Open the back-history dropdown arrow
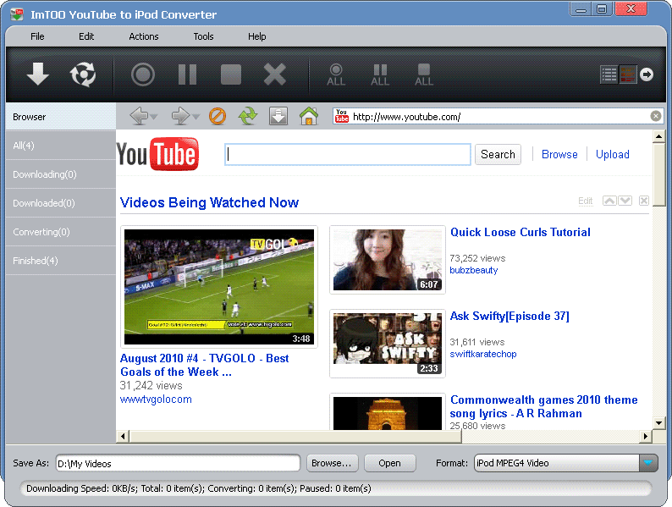This screenshot has width=672, height=507. (154, 117)
